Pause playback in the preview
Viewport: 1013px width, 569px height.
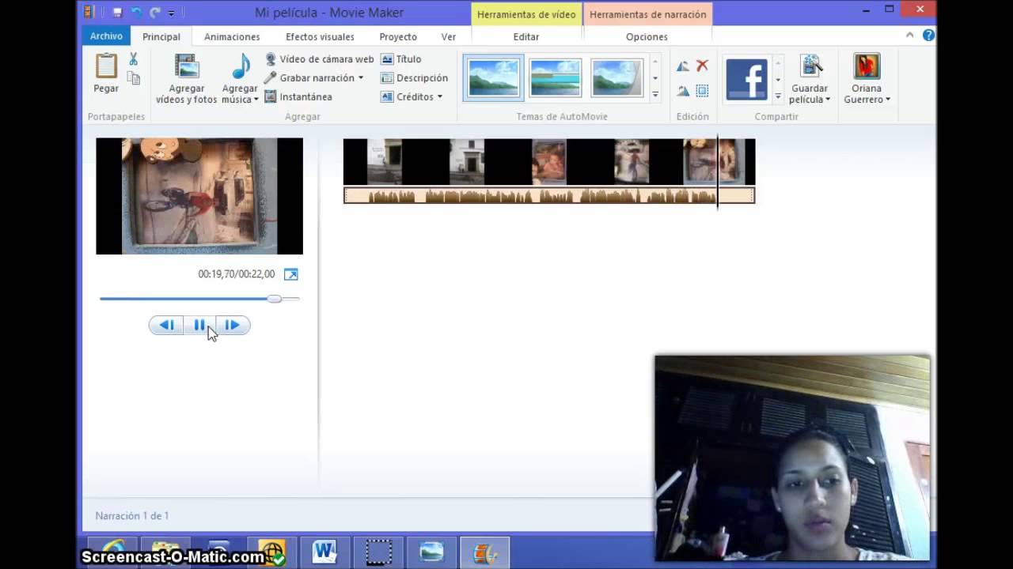coord(199,325)
